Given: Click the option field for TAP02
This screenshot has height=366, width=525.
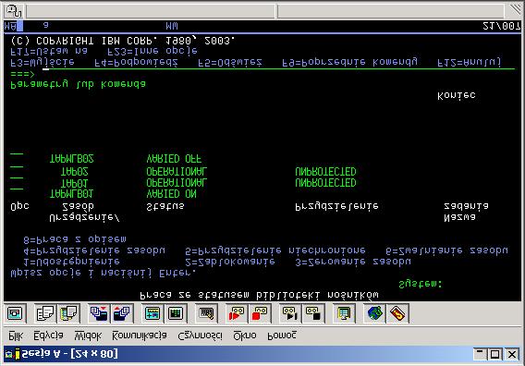Looking at the screenshot, I should pos(17,167).
